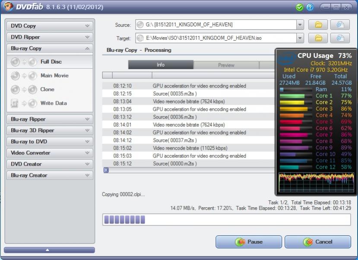Collapse sidebar with the bottom arrow bar
Screen dimensions: 358x260
coord(49,250)
